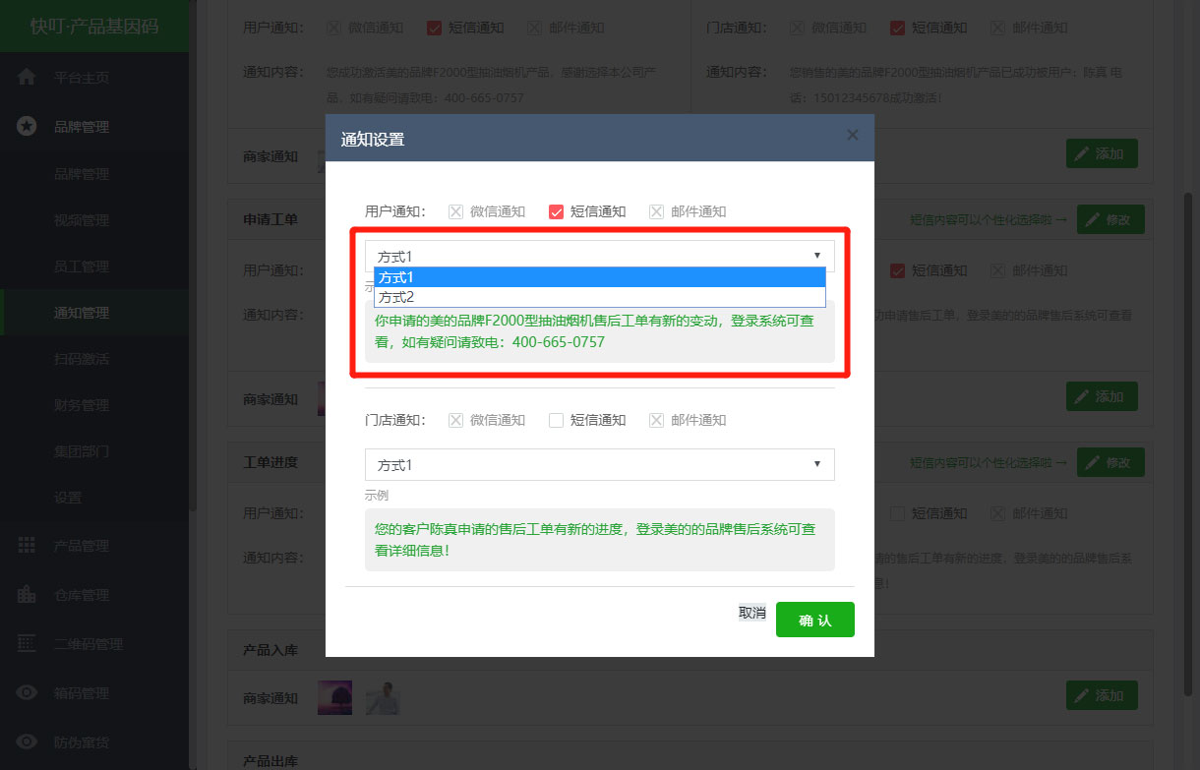Viewport: 1200px width, 770px height.
Task: Click the green 用户通知 example message box
Action: (x=600, y=331)
